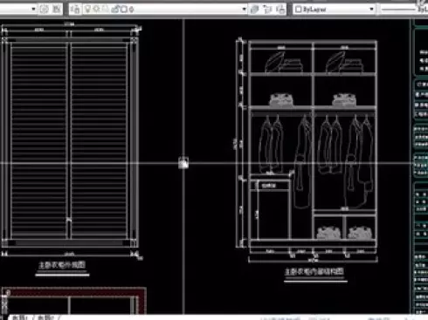The height and width of the screenshot is (320, 428).
Task: Click the layer freeze sun icon
Action: 97,10
